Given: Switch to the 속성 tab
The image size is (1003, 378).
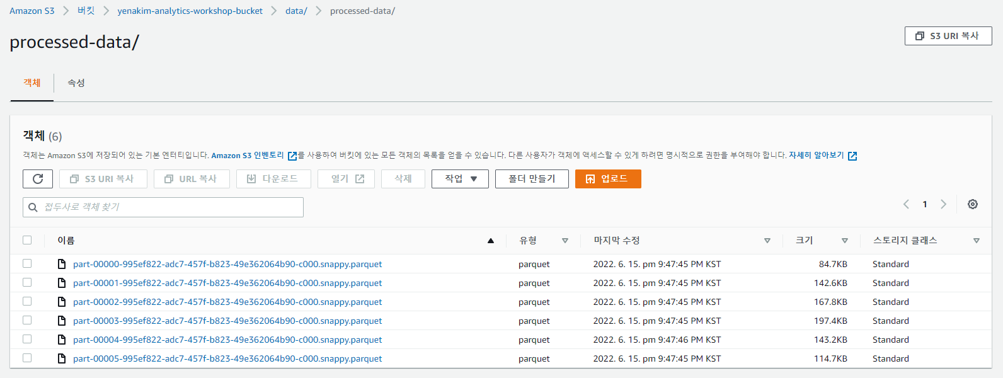Looking at the screenshot, I should 76,83.
